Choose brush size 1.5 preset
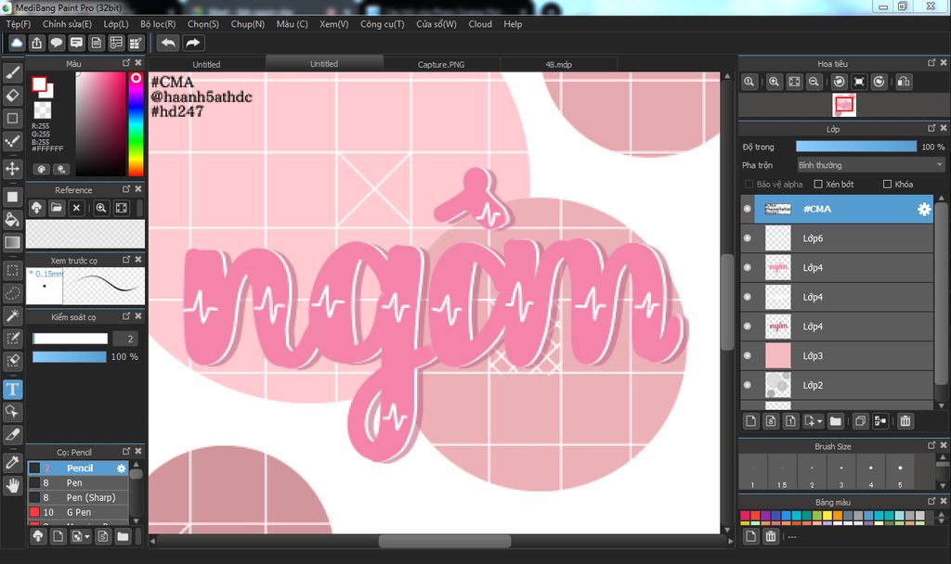 pos(782,472)
